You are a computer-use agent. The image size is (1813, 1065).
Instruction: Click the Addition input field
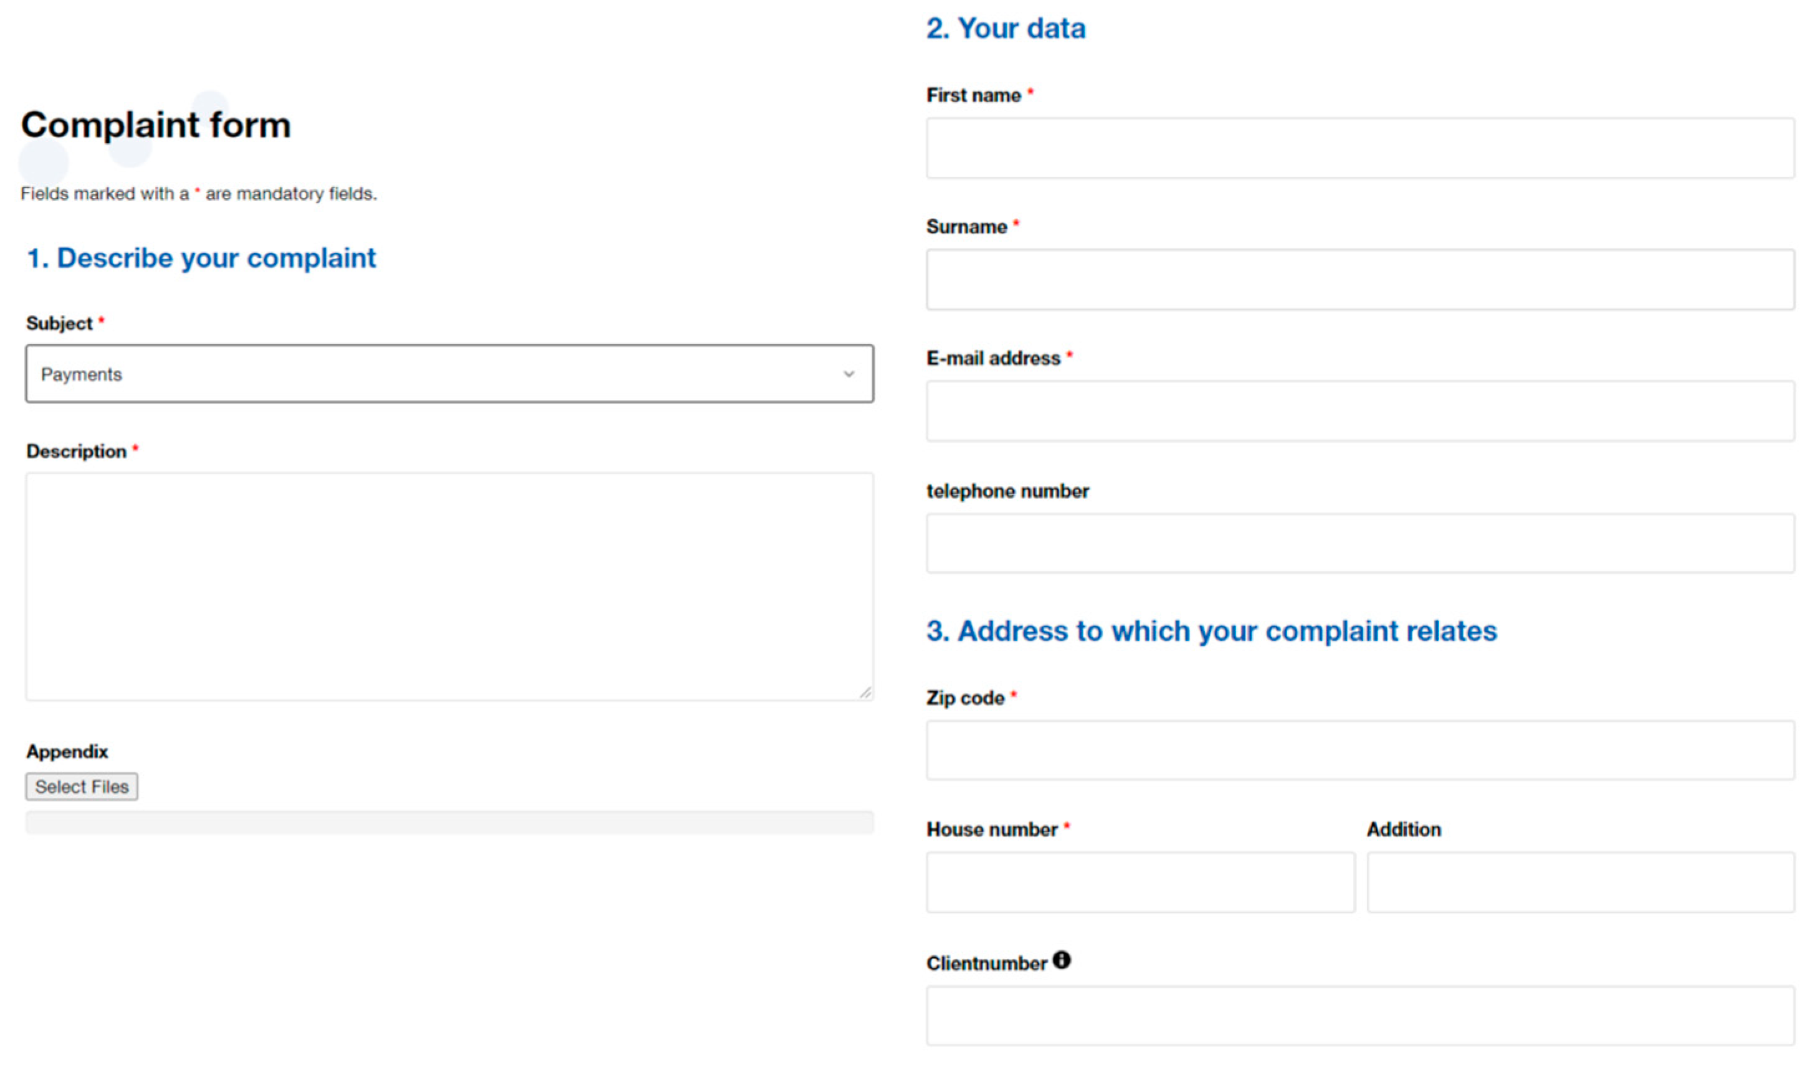click(1581, 883)
